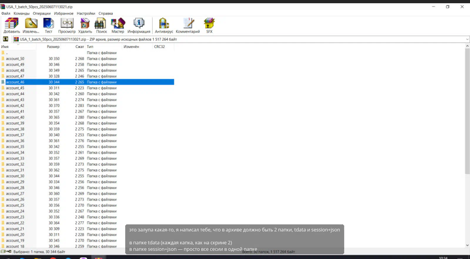Select the account_49 folder
The height and width of the screenshot is (259, 470).
point(87,65)
